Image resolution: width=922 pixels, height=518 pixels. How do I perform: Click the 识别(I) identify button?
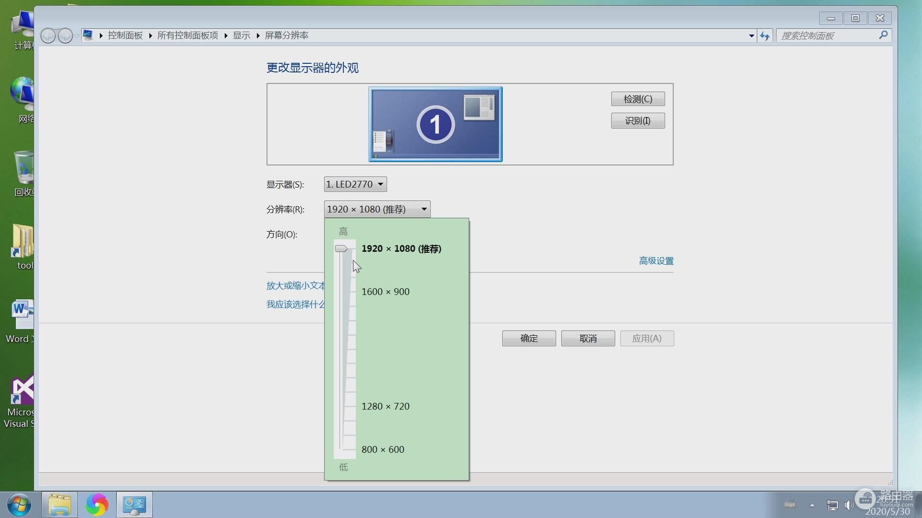pyautogui.click(x=638, y=120)
